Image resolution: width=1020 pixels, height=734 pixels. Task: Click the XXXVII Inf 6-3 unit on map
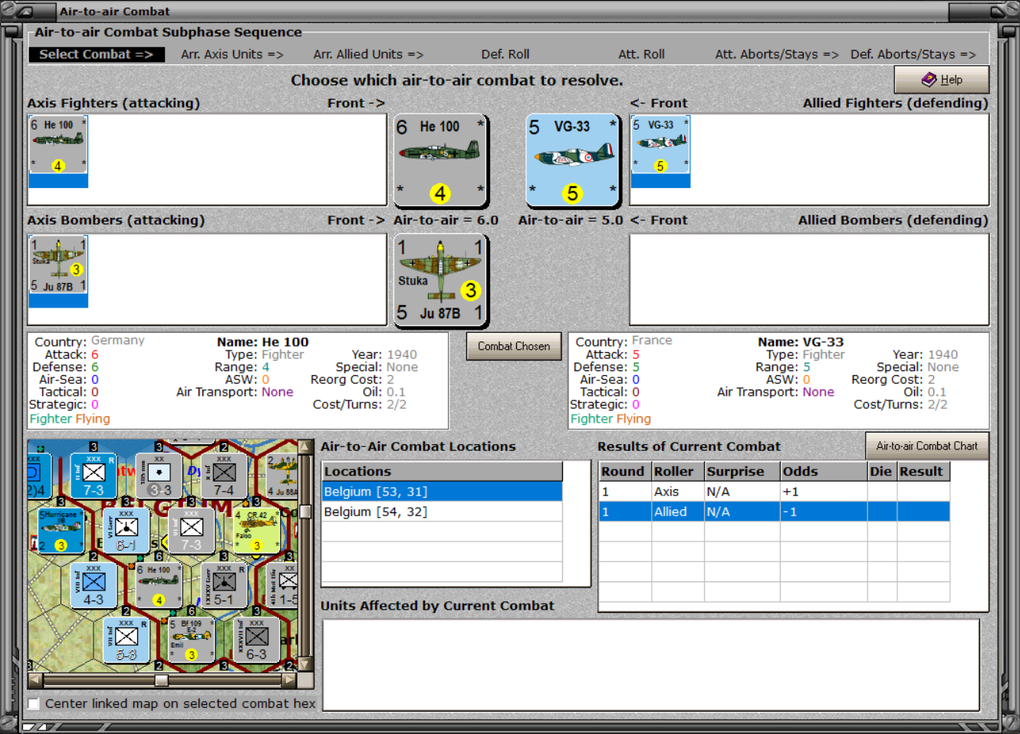(x=257, y=640)
